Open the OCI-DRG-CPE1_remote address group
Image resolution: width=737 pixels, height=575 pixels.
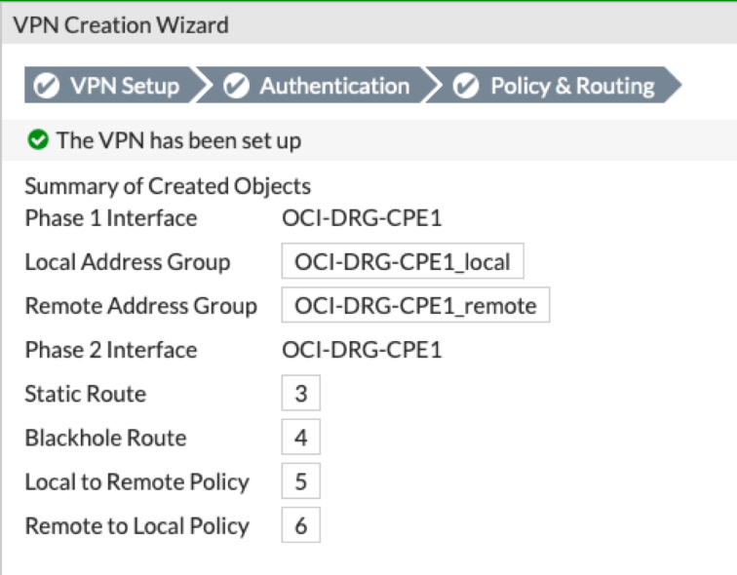[415, 306]
